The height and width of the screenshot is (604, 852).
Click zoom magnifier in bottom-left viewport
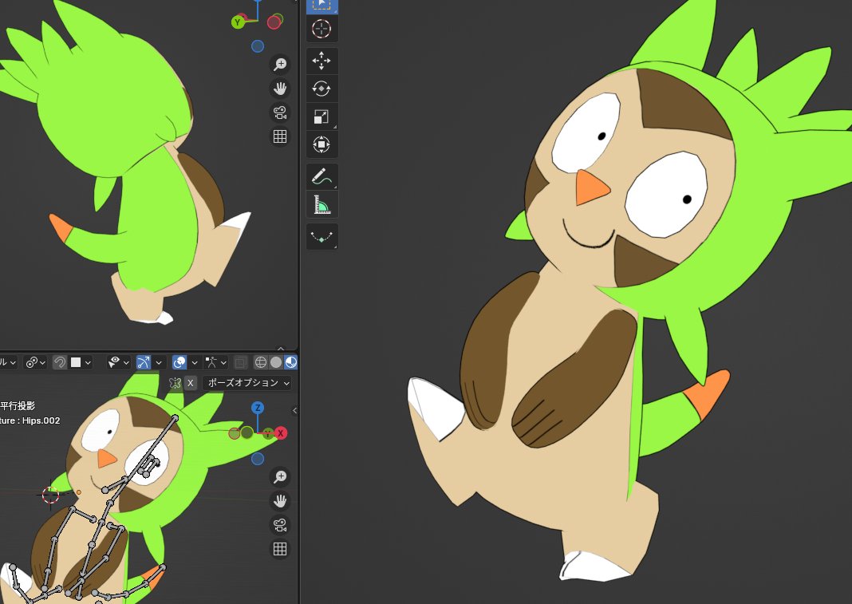coord(280,477)
